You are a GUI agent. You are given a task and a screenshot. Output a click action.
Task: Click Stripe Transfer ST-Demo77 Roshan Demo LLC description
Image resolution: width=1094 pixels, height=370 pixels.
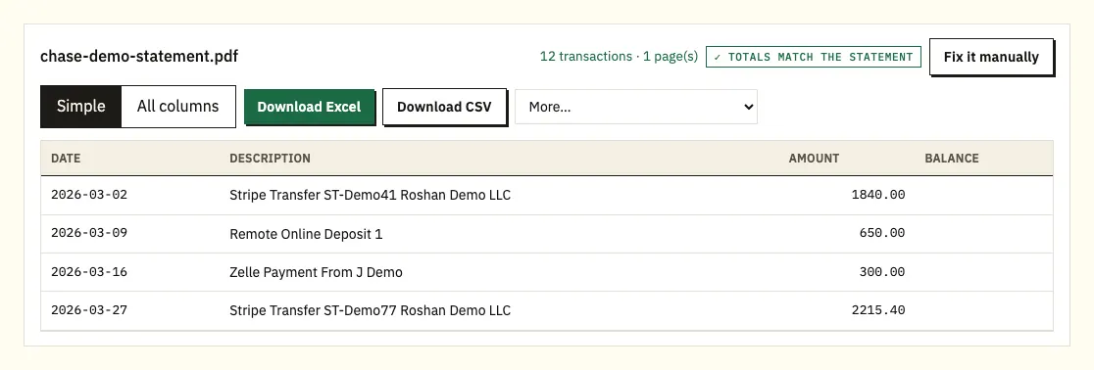click(370, 310)
